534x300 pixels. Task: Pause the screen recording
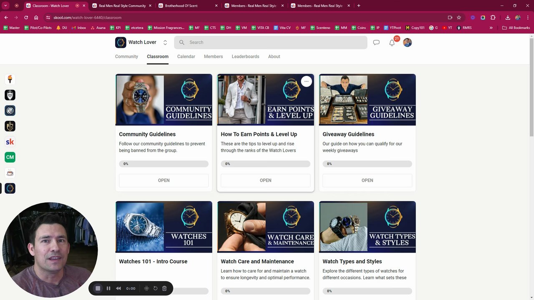pyautogui.click(x=108, y=288)
